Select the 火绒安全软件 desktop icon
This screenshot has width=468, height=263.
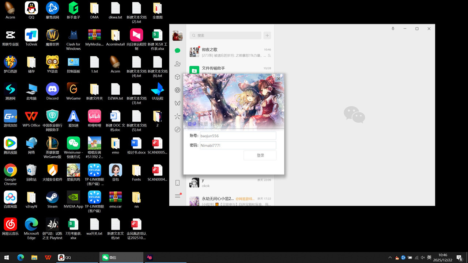point(52,172)
